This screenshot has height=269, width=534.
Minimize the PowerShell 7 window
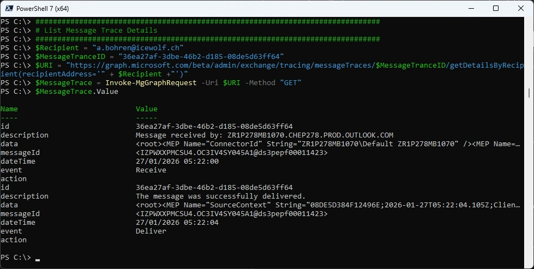click(x=471, y=9)
